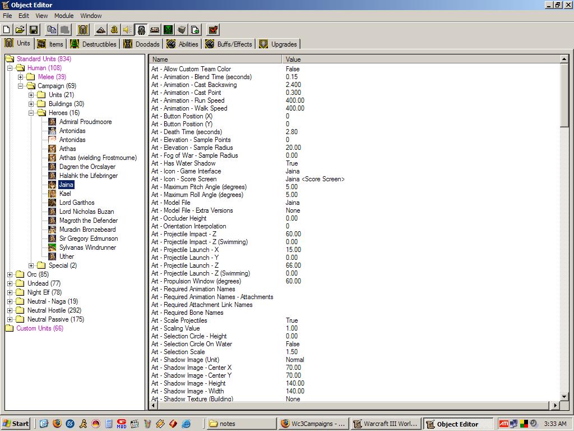Select 'Art - Model File' property row

click(x=355, y=203)
